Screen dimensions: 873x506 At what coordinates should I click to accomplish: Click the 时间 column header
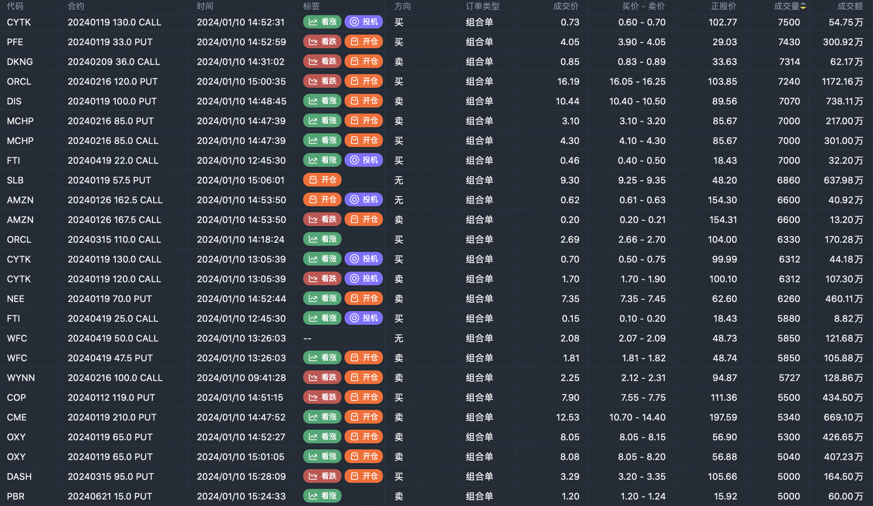click(205, 6)
